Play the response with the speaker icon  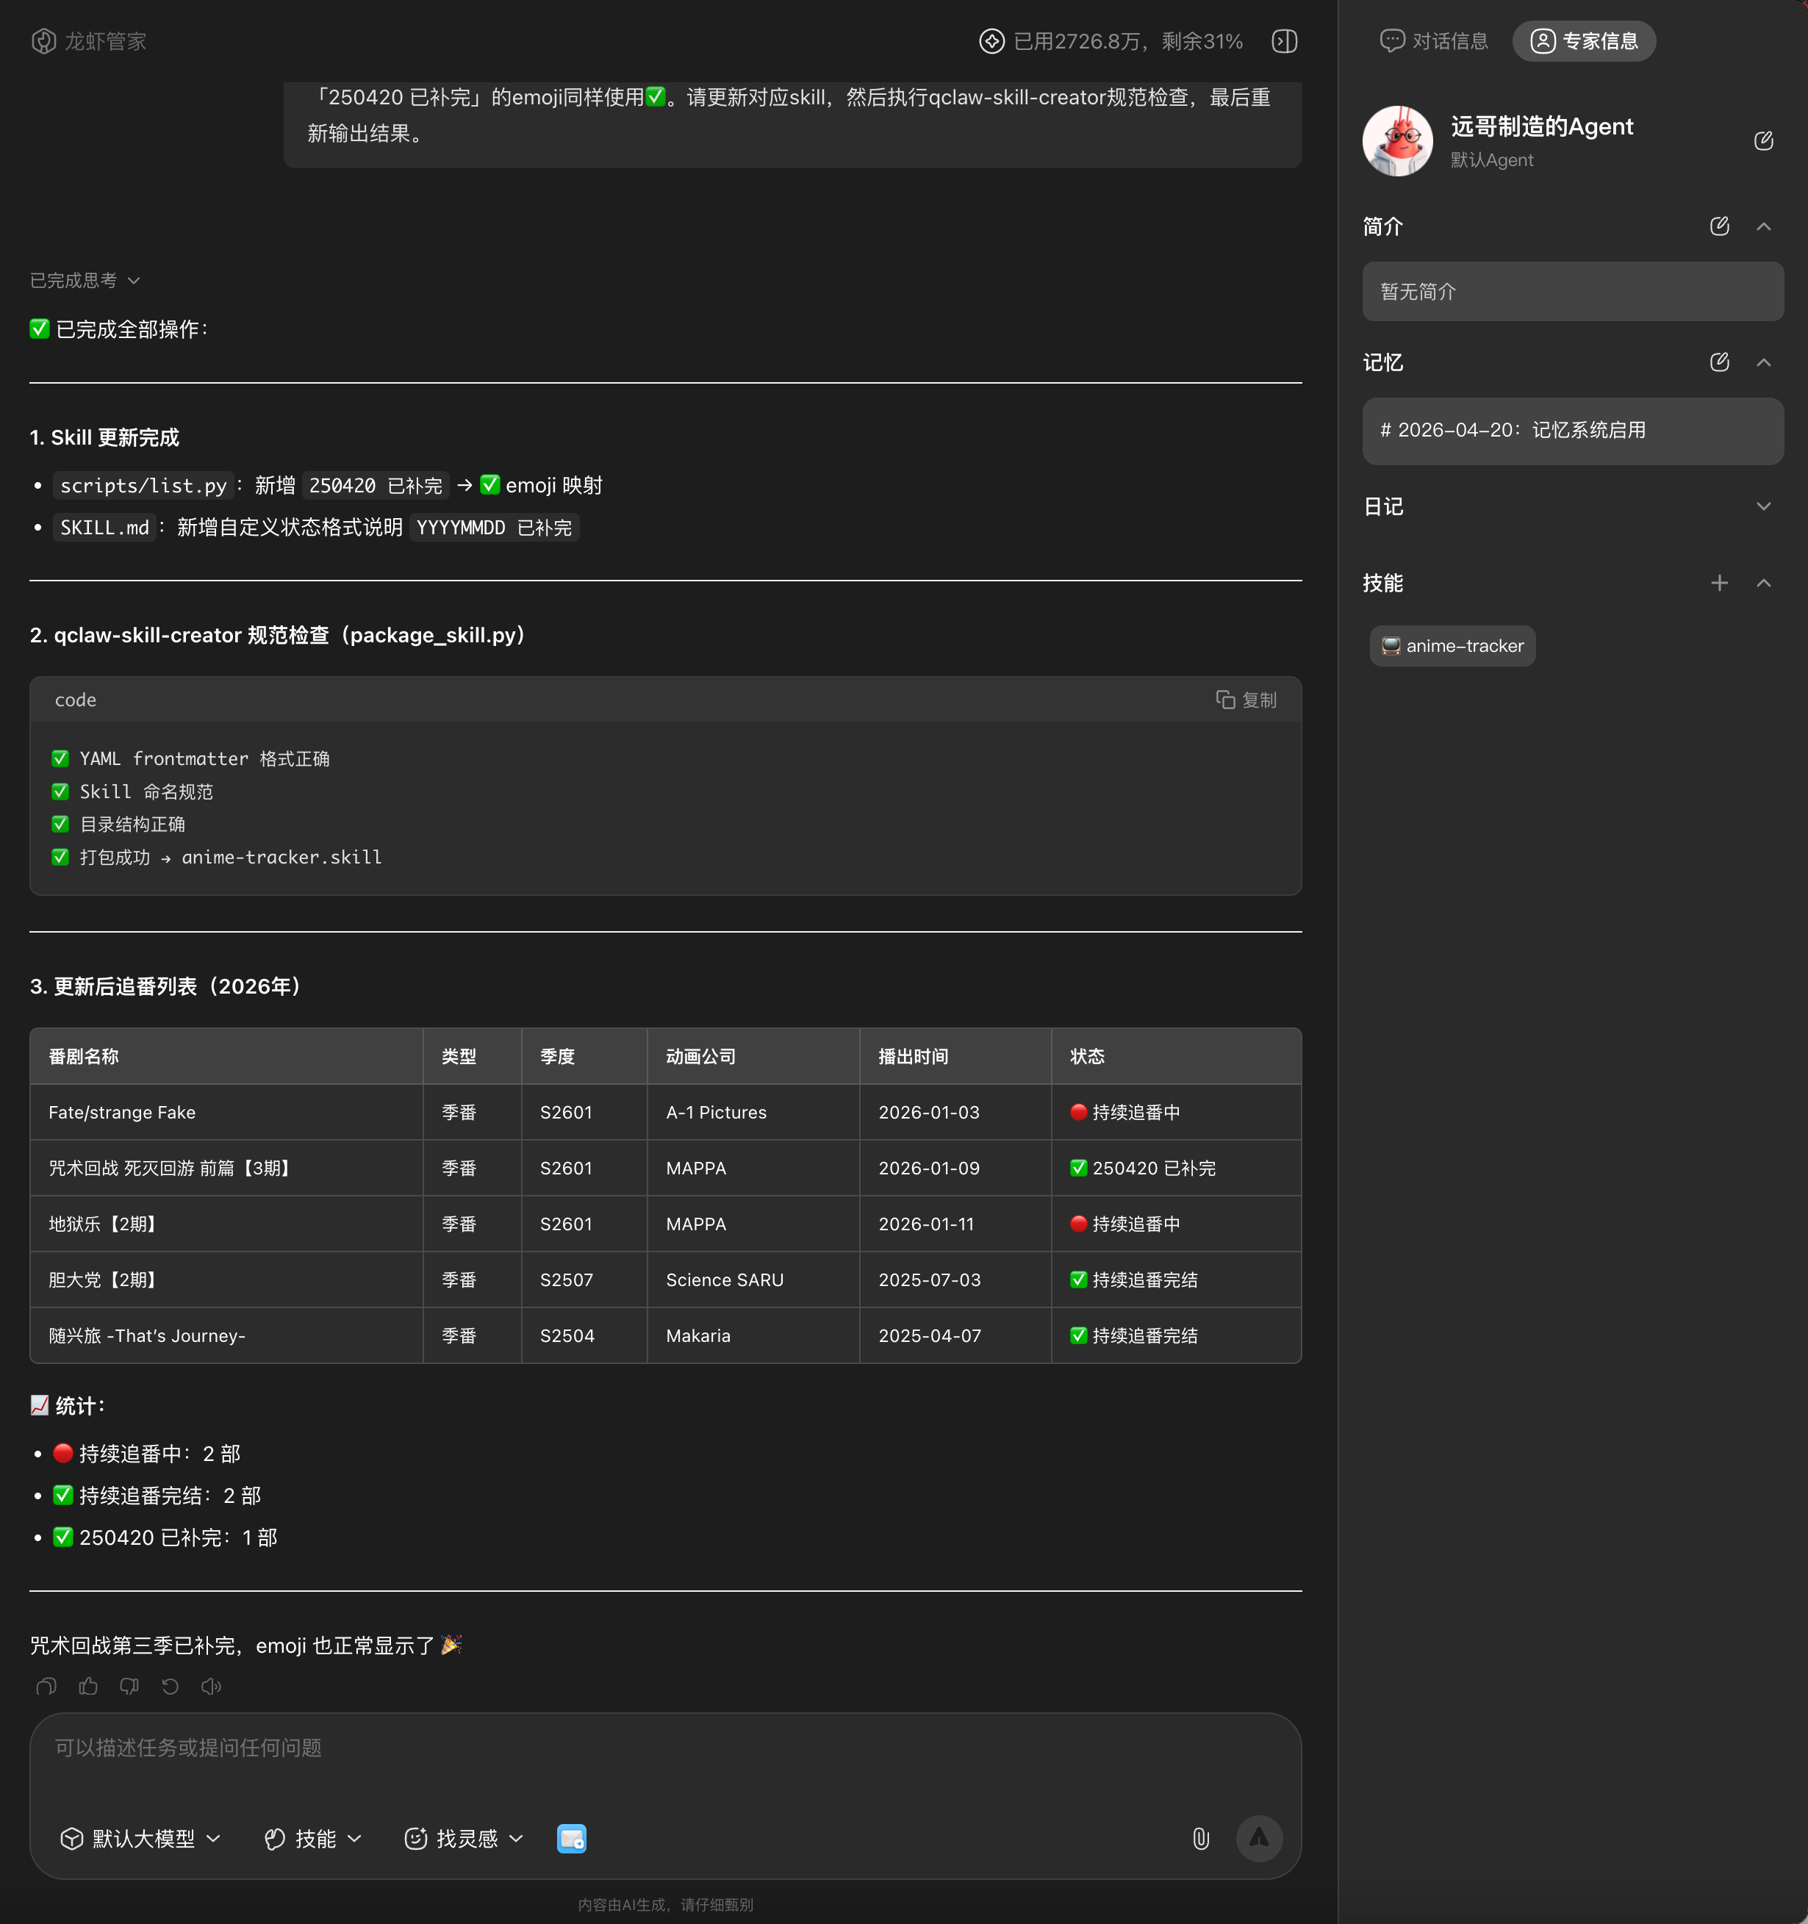(211, 1687)
